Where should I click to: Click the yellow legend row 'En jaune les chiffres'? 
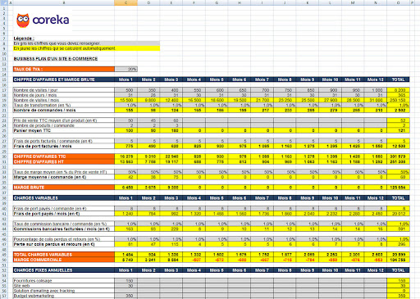pos(86,48)
